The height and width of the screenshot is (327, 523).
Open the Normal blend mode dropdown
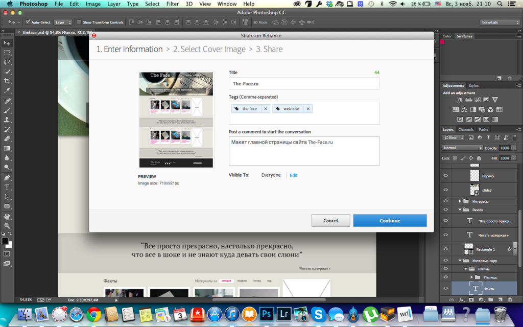pos(462,148)
